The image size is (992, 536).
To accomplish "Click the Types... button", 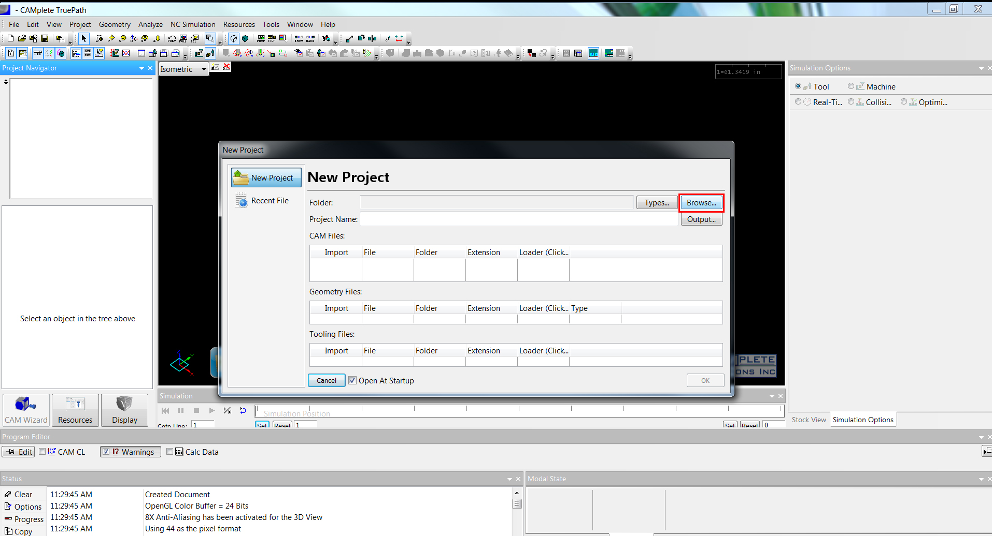I will (657, 203).
